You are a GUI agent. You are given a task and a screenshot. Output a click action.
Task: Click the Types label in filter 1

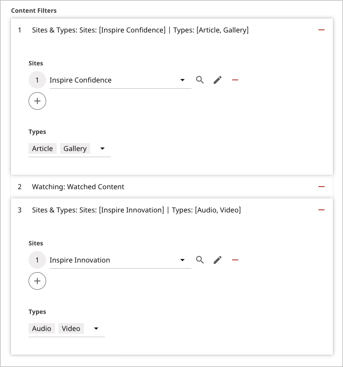[37, 132]
